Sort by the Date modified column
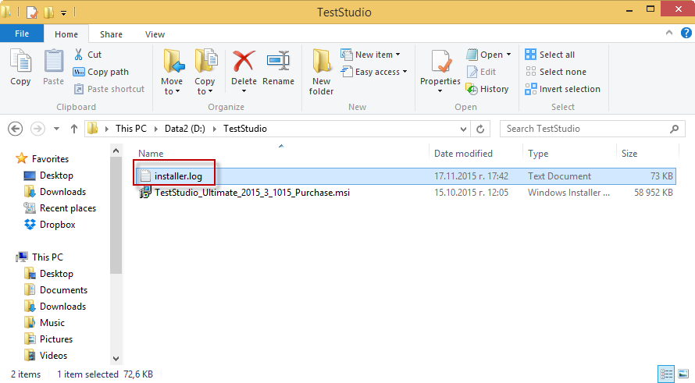The width and height of the screenshot is (695, 383). pyautogui.click(x=463, y=153)
